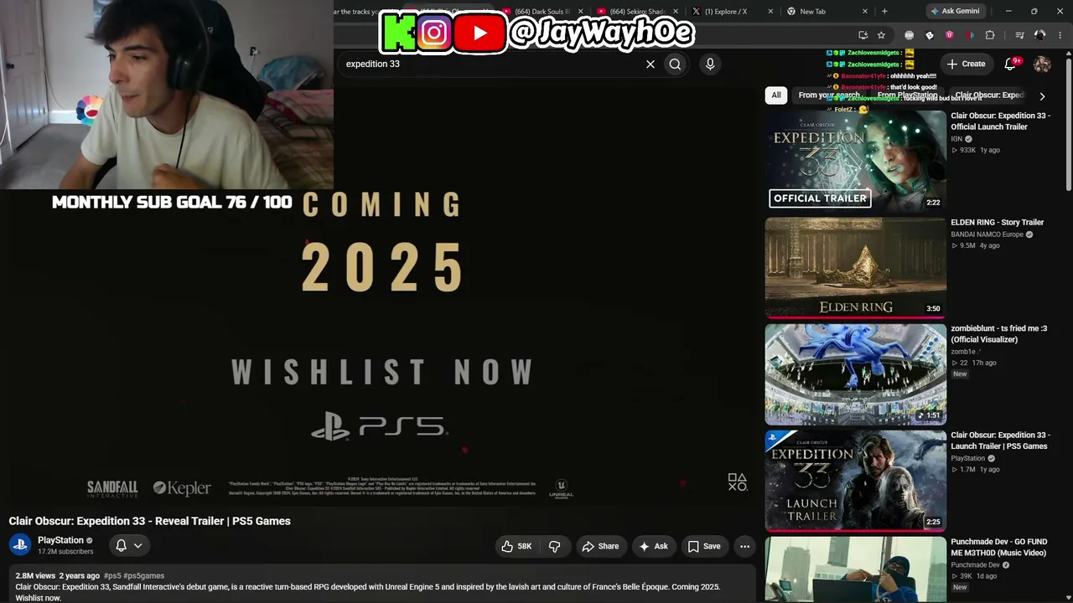Open the Chrome three-dot menu

[1060, 35]
